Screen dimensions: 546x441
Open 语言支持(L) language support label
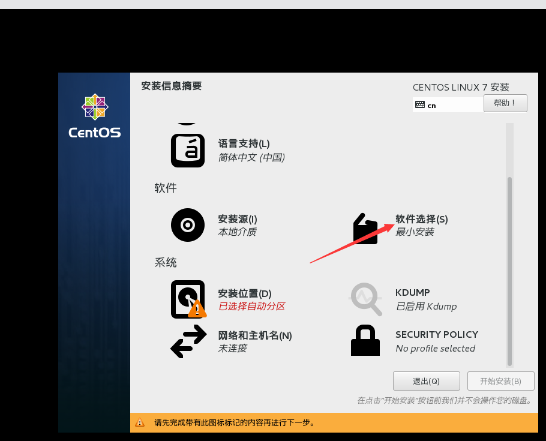[x=244, y=143]
